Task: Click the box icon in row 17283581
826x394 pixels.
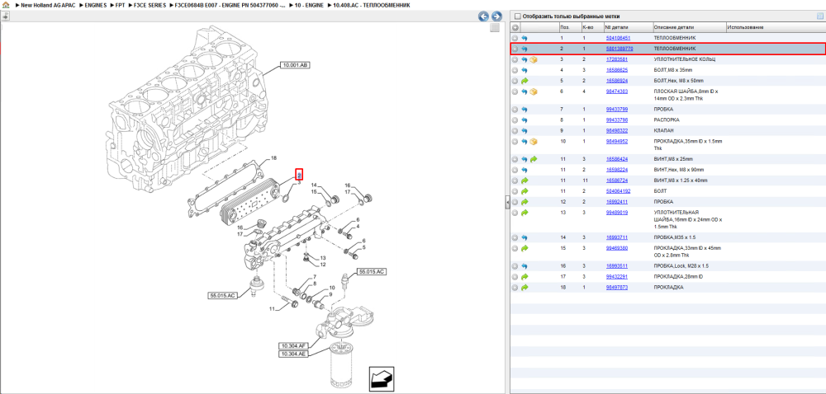Action: [x=533, y=60]
